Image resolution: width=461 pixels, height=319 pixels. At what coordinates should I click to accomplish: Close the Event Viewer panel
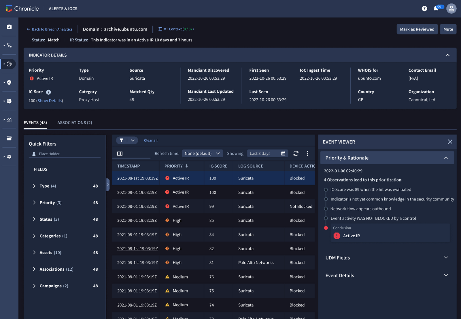(450, 142)
